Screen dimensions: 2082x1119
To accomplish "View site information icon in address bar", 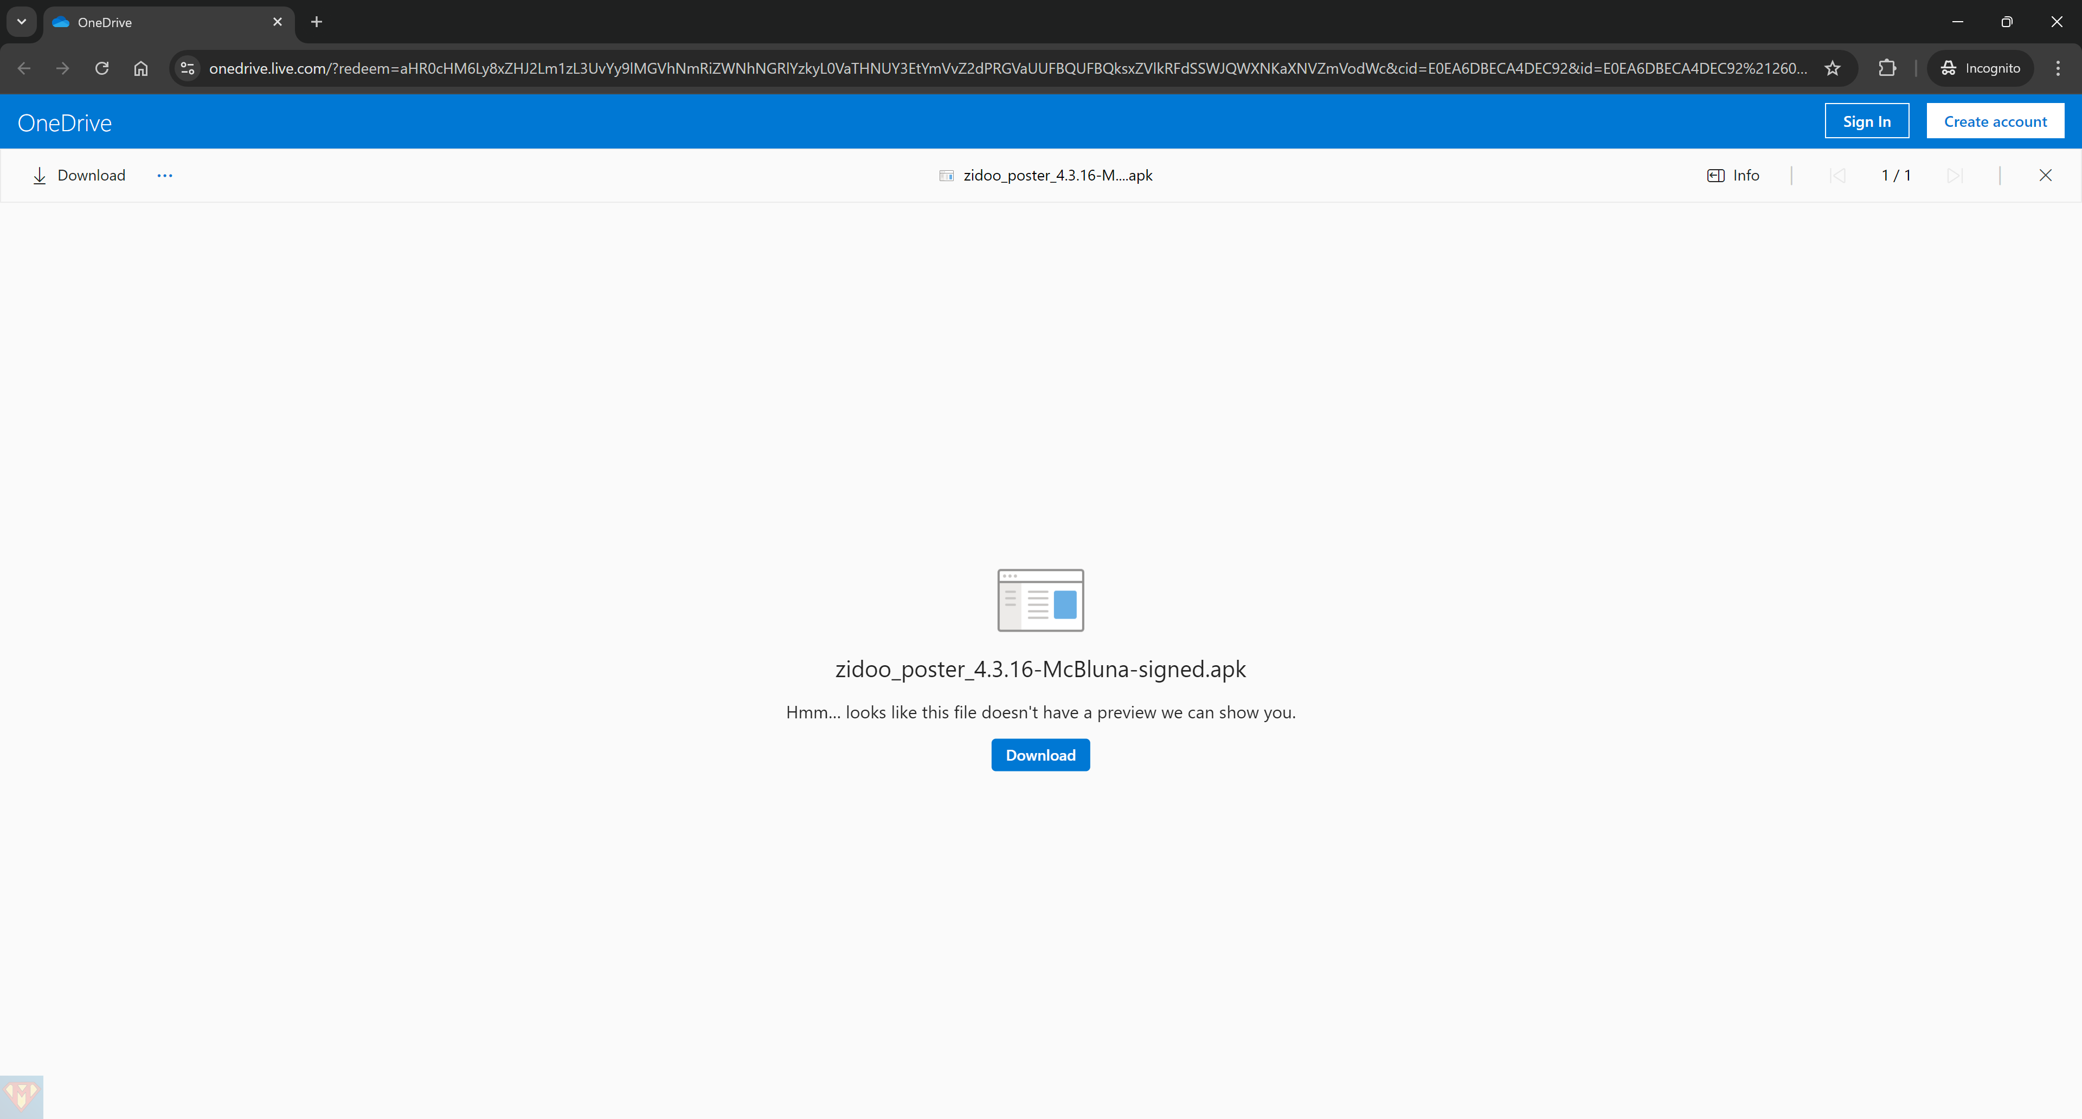I will [x=188, y=69].
